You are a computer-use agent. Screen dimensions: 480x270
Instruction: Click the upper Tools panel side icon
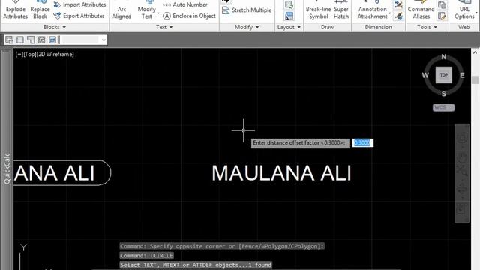tap(442, 4)
